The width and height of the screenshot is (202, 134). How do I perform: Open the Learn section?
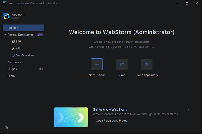(x=11, y=76)
